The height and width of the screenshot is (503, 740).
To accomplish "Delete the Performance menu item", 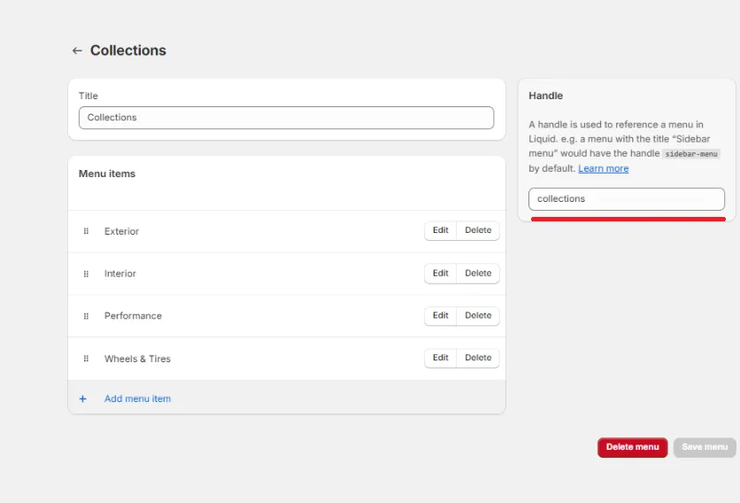I will pos(478,315).
